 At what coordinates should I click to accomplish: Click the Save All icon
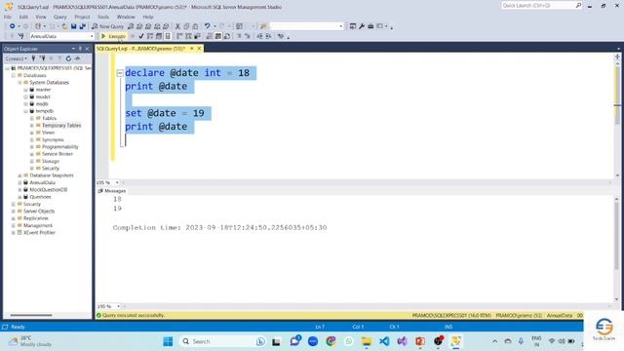82,26
